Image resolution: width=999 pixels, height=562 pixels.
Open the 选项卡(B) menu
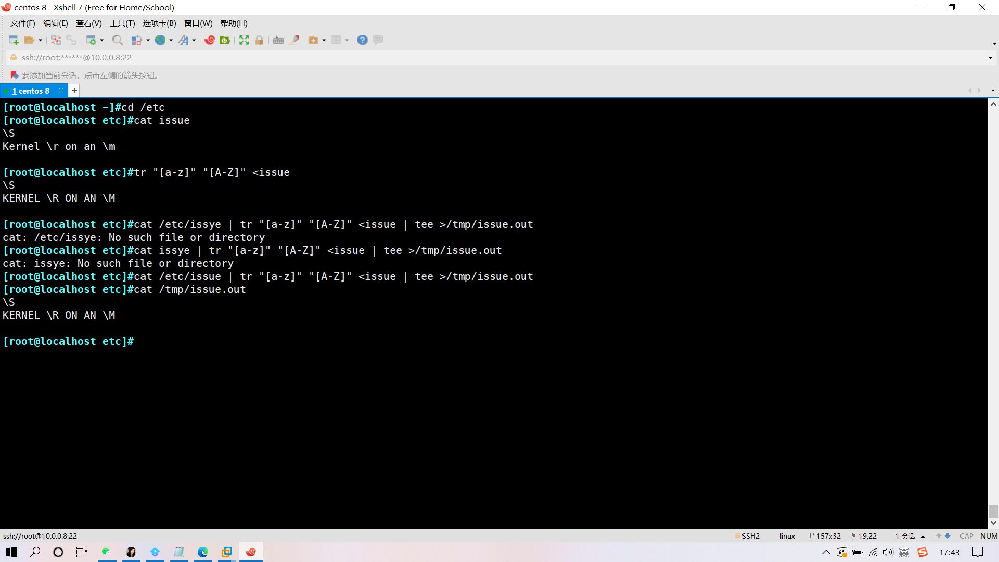coord(159,23)
